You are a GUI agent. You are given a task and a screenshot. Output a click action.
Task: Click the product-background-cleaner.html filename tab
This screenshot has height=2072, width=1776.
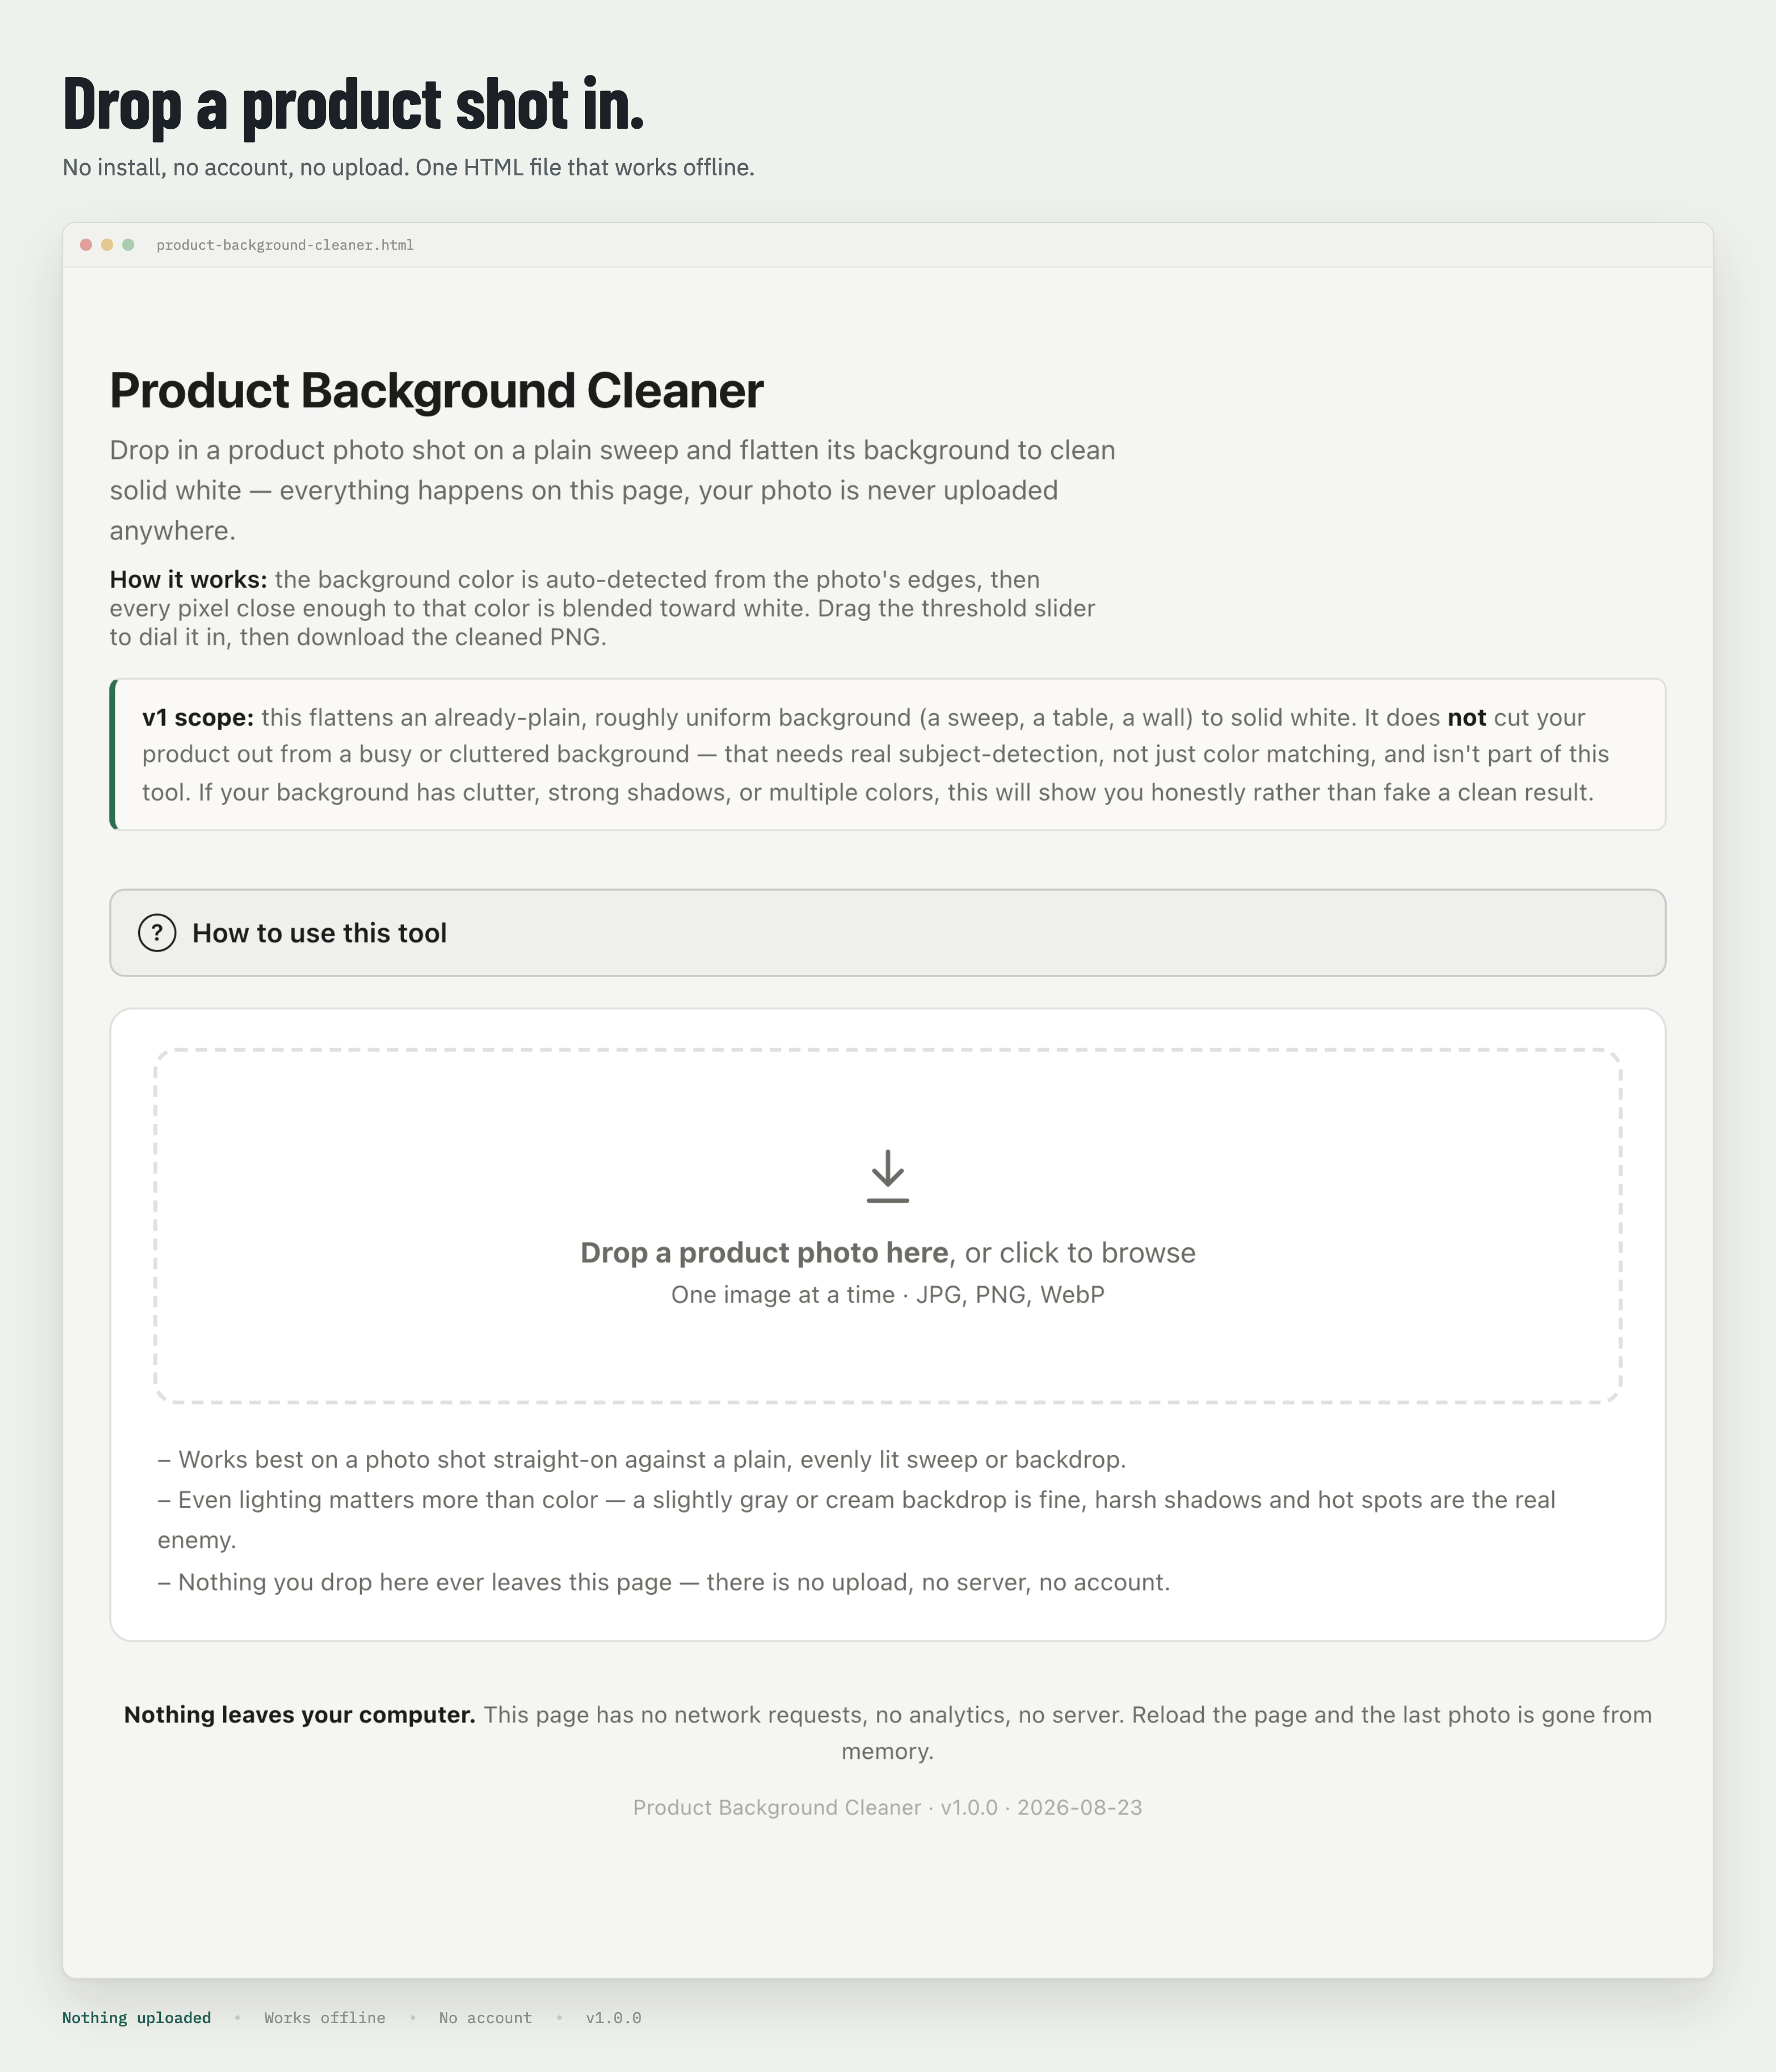pos(285,245)
